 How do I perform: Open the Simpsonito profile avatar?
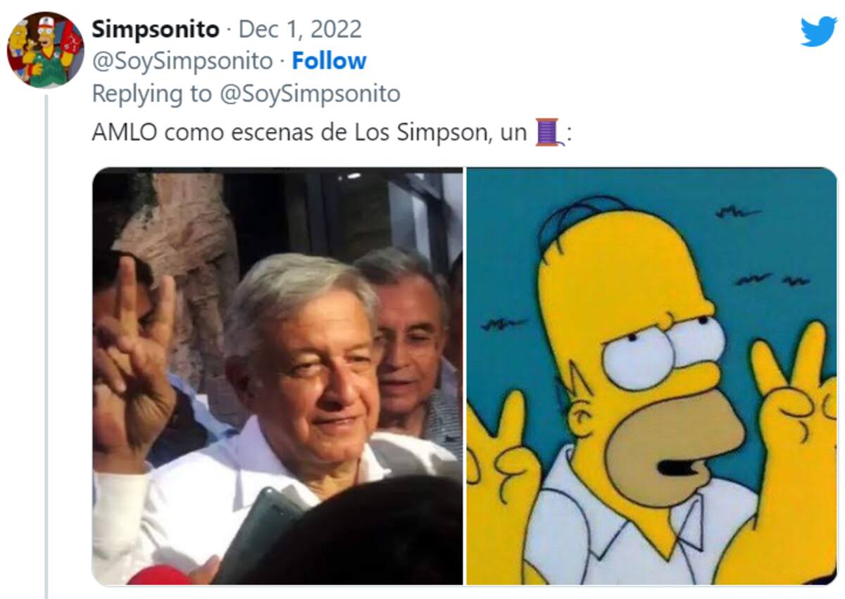[x=45, y=49]
